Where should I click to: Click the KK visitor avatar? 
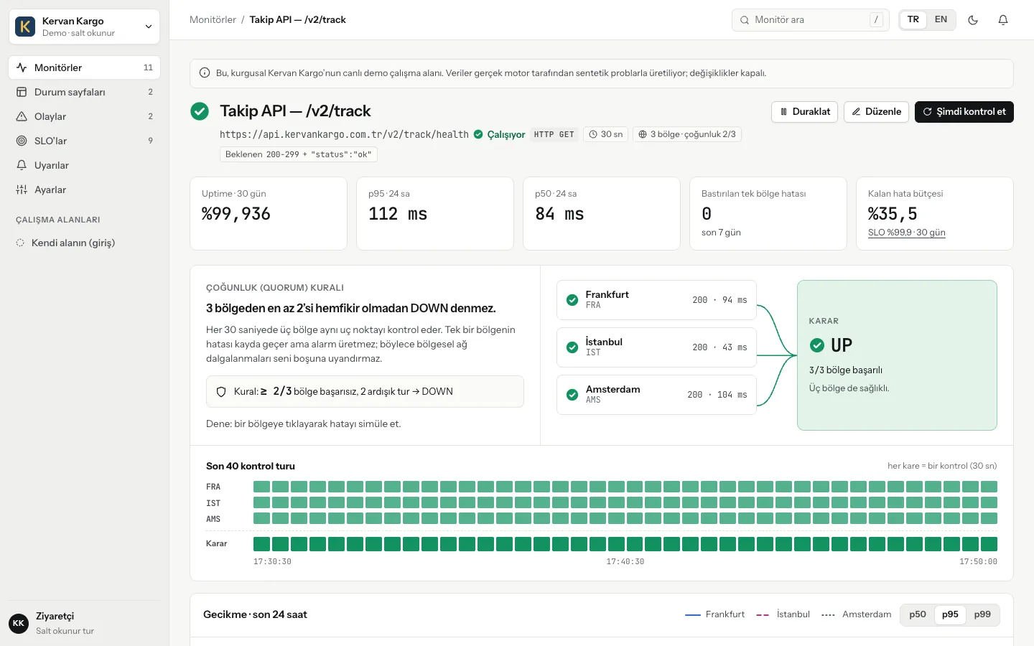click(19, 623)
